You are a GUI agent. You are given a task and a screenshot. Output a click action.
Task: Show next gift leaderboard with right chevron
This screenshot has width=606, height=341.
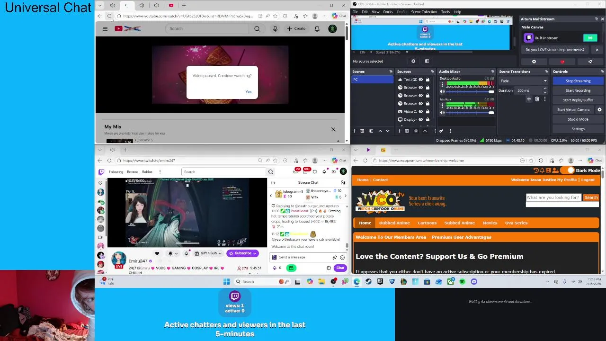coord(345,196)
